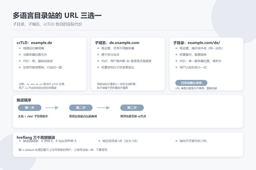The width and height of the screenshot is (256, 170).
Task: Click the bullet 便于拆分站点
Action: tap(110, 55)
